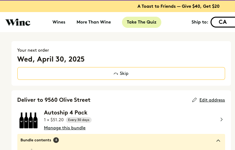The width and height of the screenshot is (235, 150).
Task: Skip the April 30 order
Action: click(121, 74)
